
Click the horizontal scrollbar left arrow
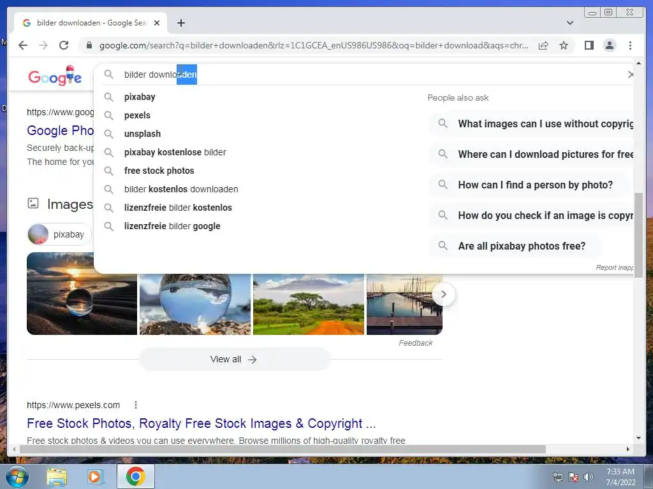click(x=14, y=449)
